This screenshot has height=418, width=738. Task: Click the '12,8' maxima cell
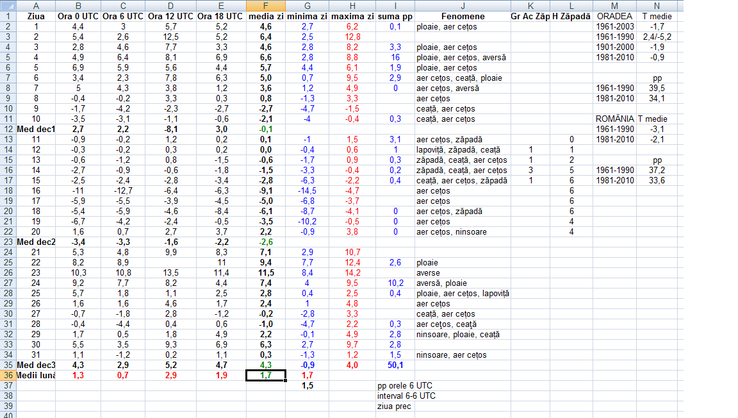(x=352, y=37)
